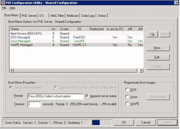
Task: Move selected boot option Up
Action: [152, 34]
